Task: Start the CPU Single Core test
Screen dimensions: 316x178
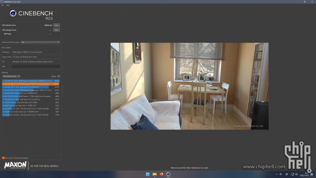Action: pos(56,30)
